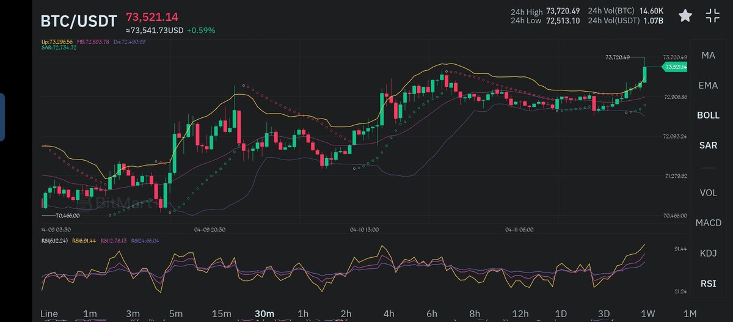The width and height of the screenshot is (733, 322).
Task: Tap the 04-10 13:00 time axis label
Action: [365, 230]
